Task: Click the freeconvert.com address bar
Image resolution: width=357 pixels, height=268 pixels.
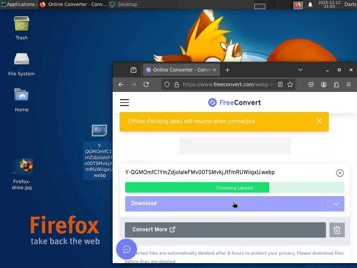Action: (228, 84)
